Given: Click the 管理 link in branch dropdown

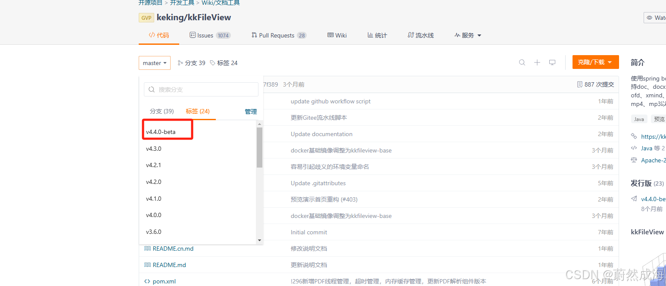Looking at the screenshot, I should [251, 112].
